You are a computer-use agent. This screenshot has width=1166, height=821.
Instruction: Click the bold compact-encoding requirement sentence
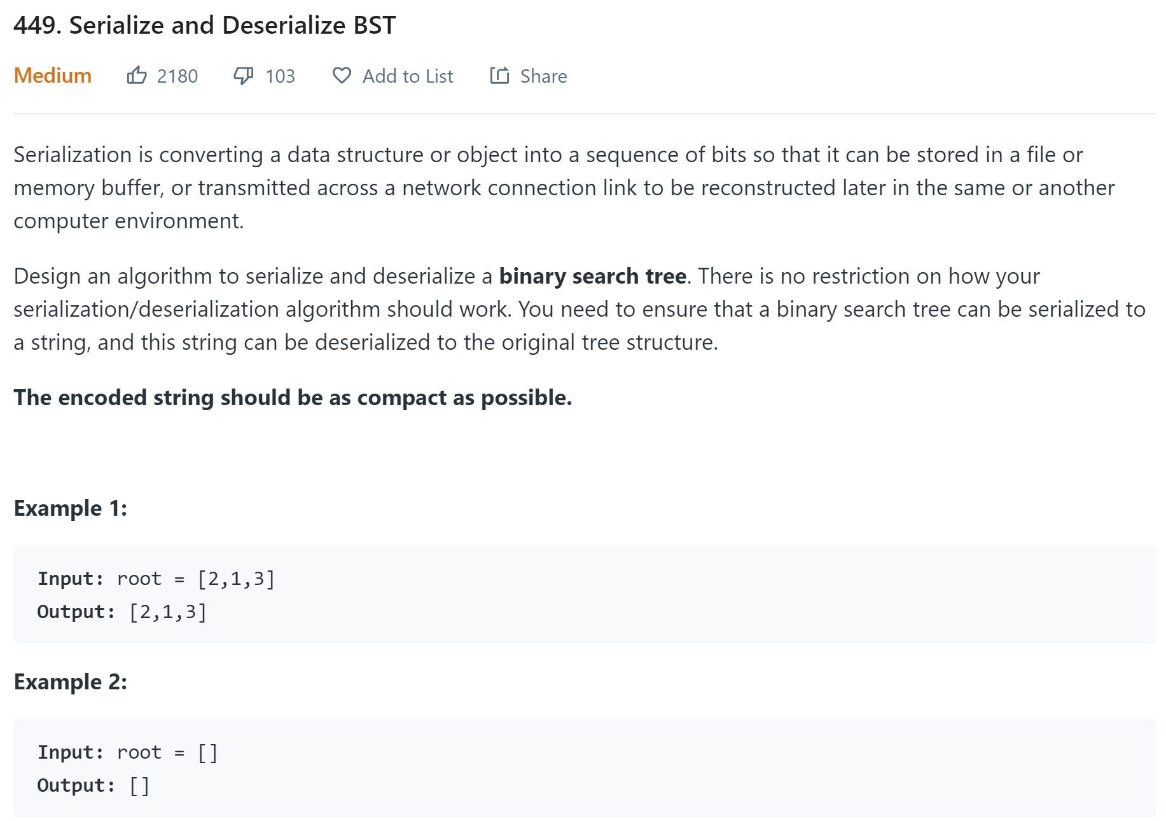pos(293,397)
